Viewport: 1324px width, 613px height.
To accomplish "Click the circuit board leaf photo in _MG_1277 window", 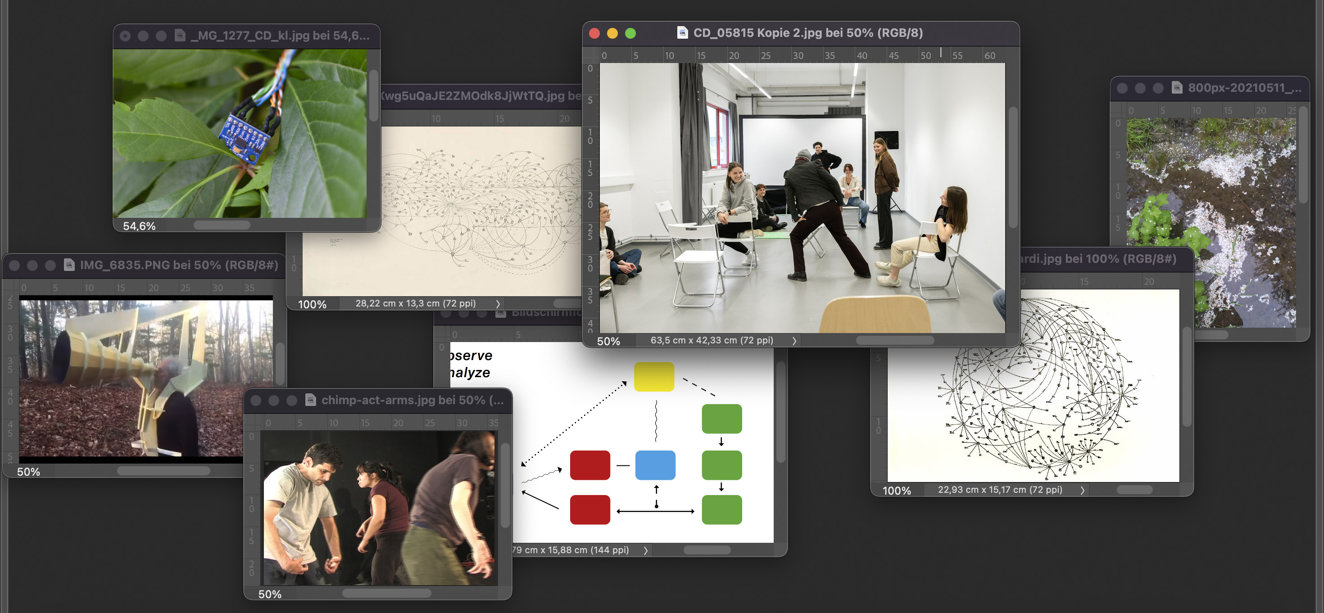I will coord(240,134).
